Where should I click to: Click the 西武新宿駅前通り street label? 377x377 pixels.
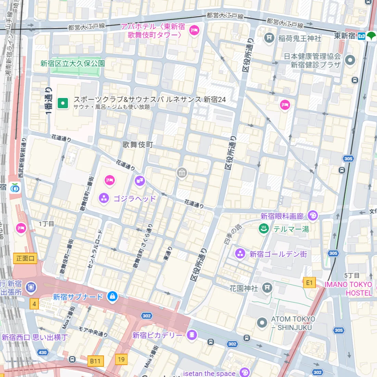(x=22, y=158)
